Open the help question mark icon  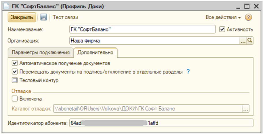pos(248,17)
